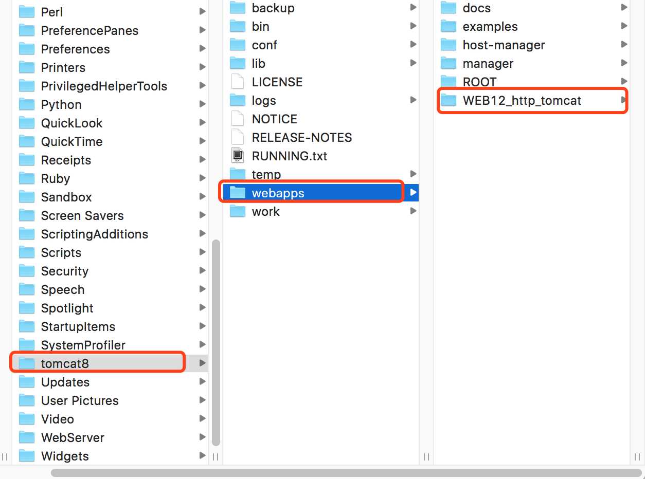This screenshot has height=479, width=645.
Task: Select the tomcat8 folder icon
Action: 27,363
